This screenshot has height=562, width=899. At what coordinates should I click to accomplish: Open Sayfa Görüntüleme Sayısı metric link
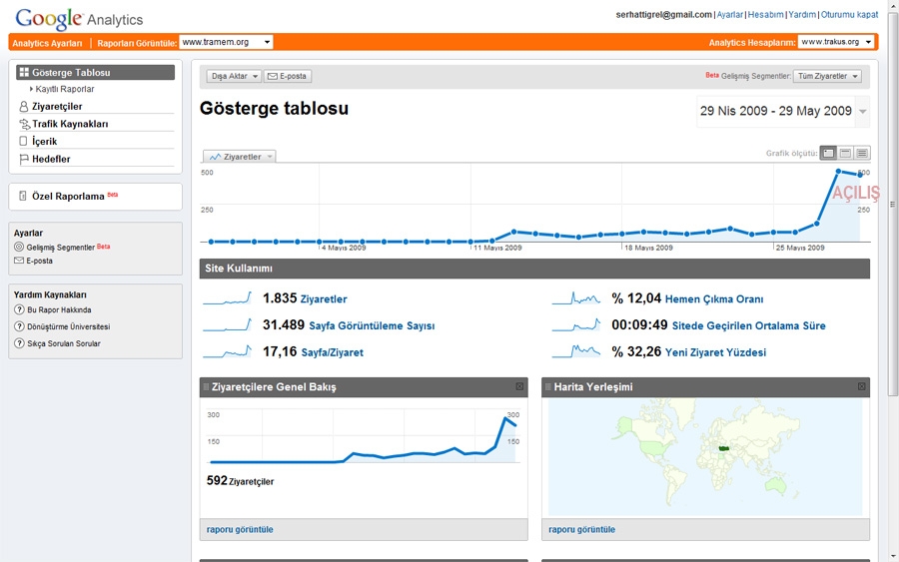372,326
